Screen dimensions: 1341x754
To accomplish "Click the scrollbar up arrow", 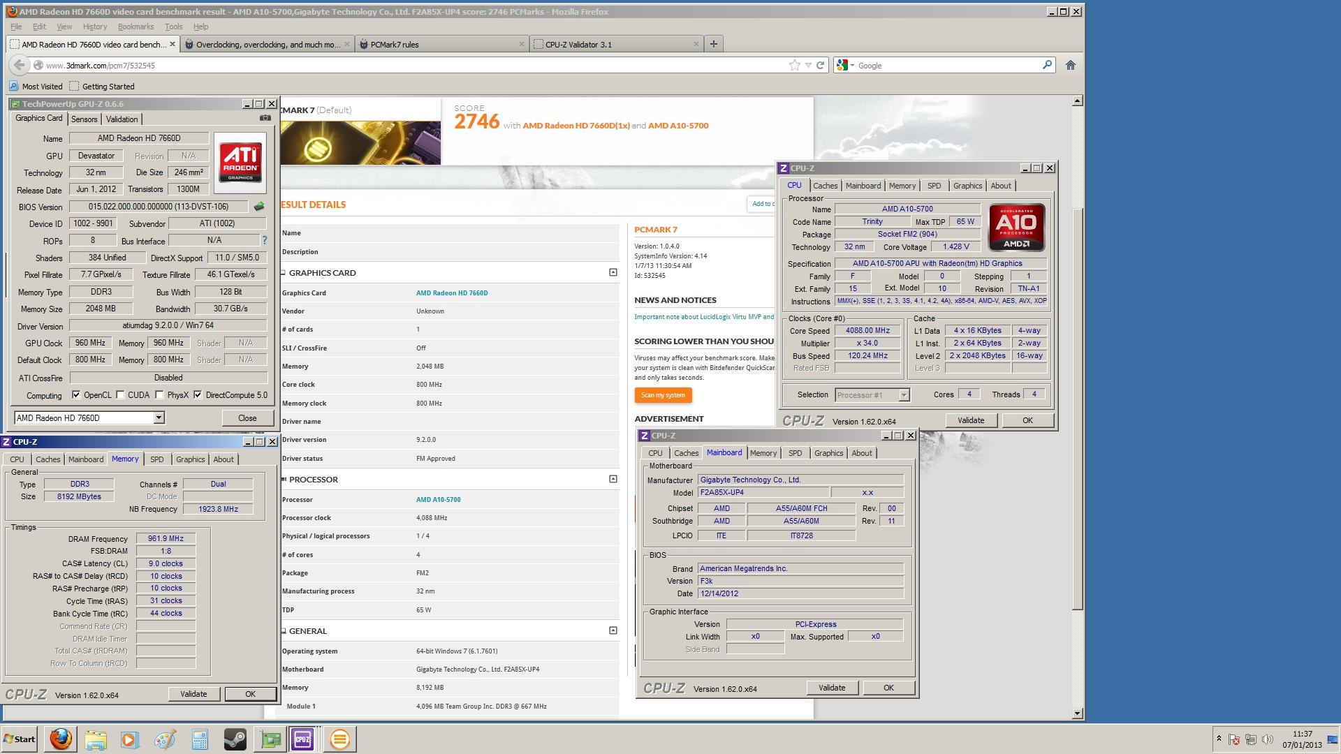I will click(1077, 101).
